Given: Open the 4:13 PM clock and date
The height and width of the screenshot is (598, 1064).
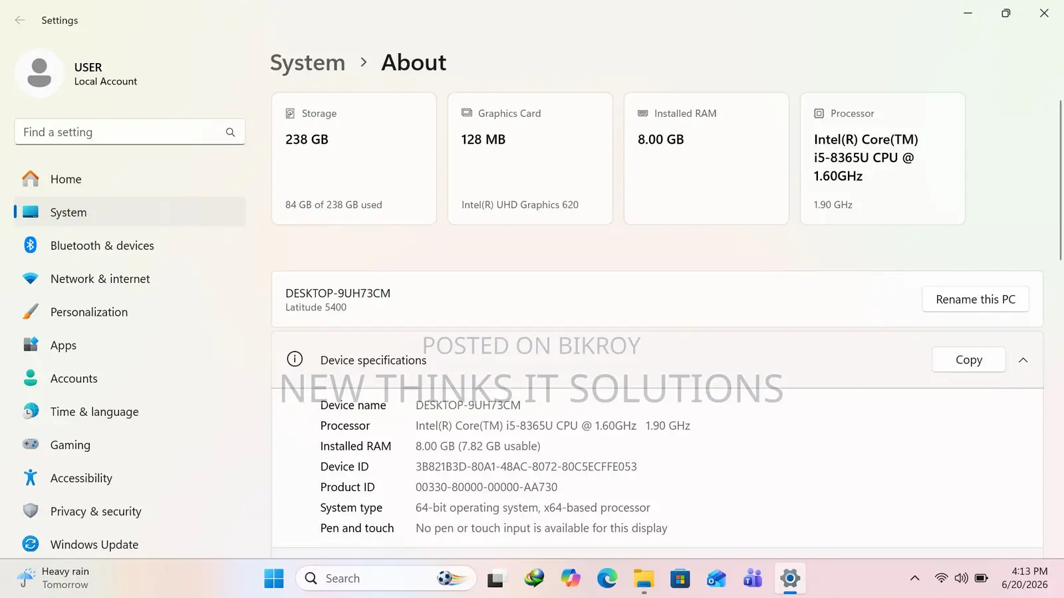Looking at the screenshot, I should click(1025, 578).
